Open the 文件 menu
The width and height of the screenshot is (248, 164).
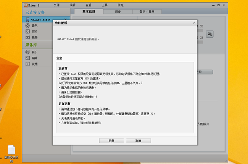56,5
